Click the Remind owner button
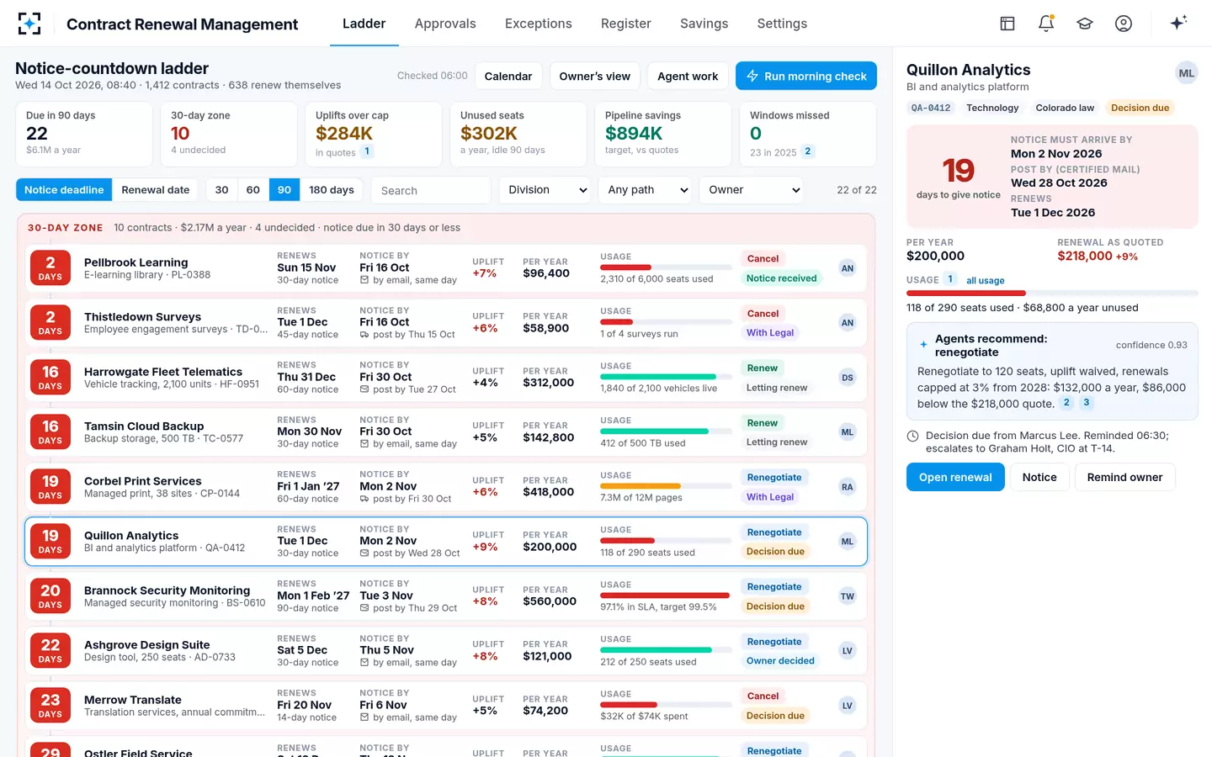Screen dimensions: 1212x757 (x=1124, y=477)
